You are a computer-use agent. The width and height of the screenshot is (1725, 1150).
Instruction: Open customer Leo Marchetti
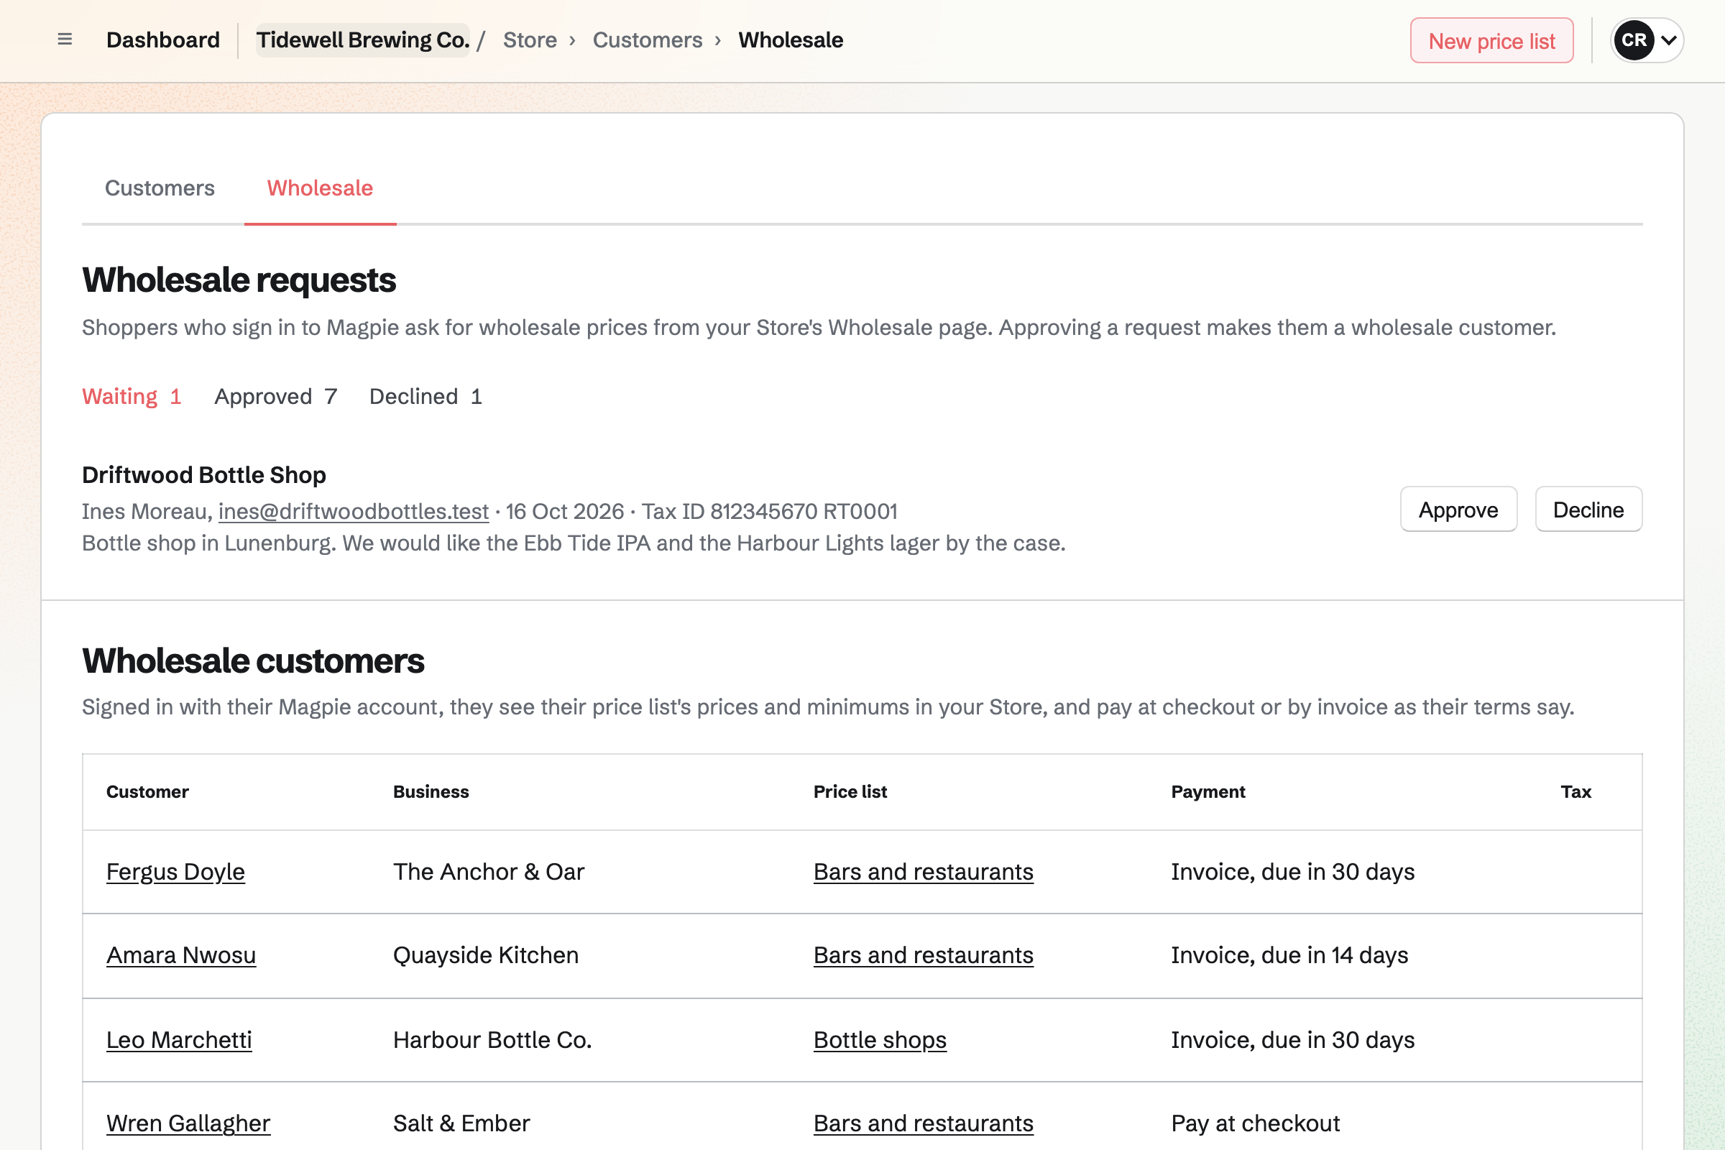coord(179,1040)
